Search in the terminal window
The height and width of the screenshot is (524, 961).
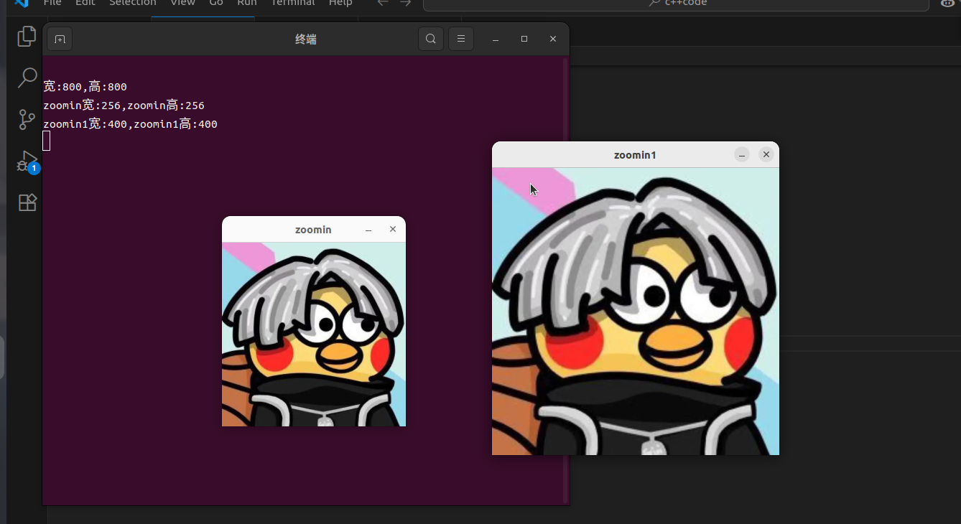[431, 39]
